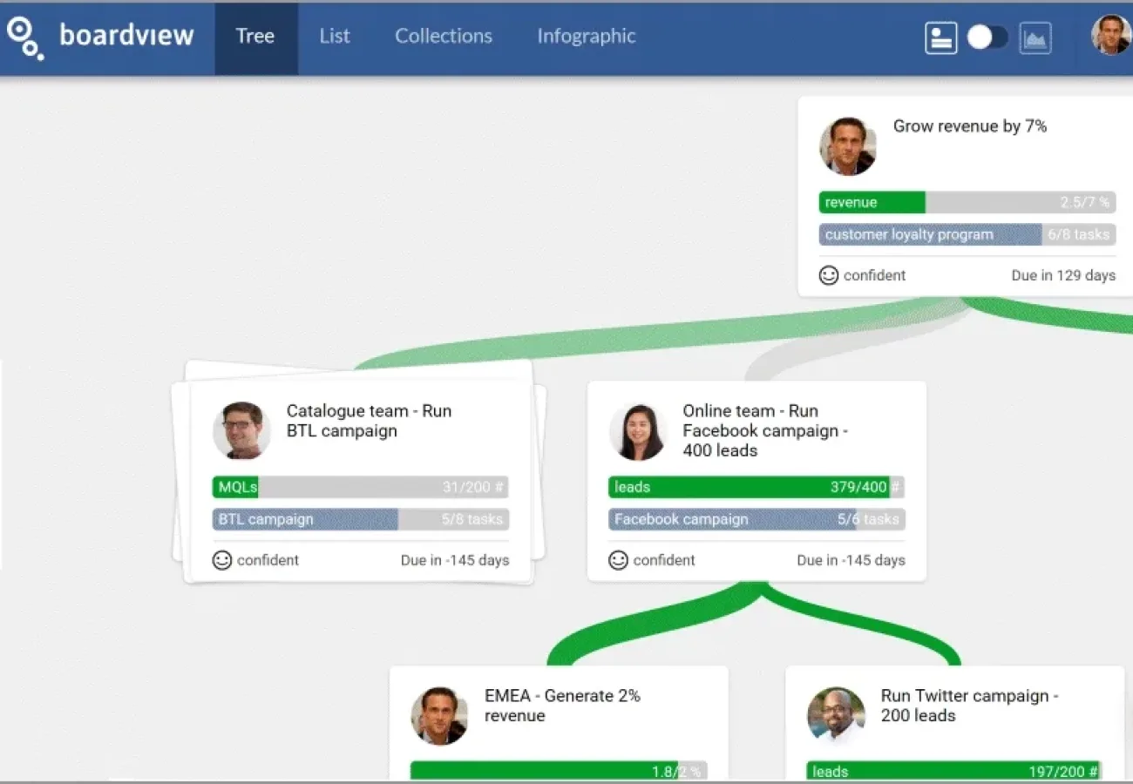This screenshot has width=1133, height=784.
Task: Click the leads 379/400 progress bar
Action: 756,487
